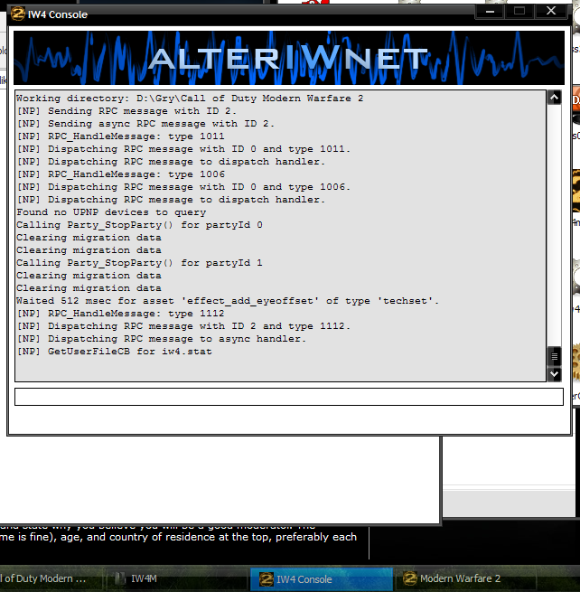Click 'Sending async RPC message with ID 2' line

point(145,124)
